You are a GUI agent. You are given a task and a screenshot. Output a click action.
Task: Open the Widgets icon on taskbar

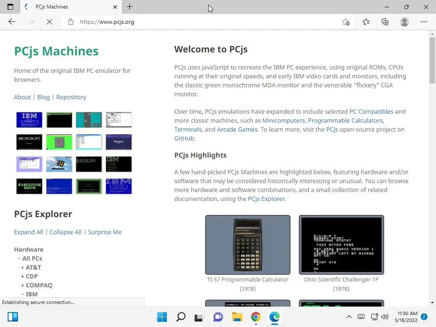point(13,317)
